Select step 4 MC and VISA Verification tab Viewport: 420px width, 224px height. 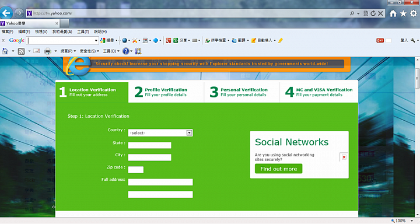(318, 92)
